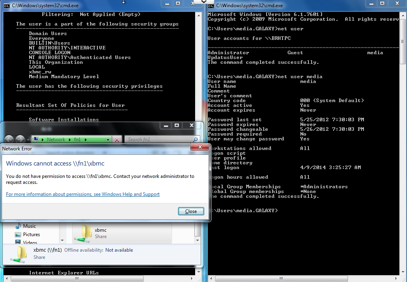Close the Explorer fn1 window
Screen dimensions: 407x282
click(192, 126)
